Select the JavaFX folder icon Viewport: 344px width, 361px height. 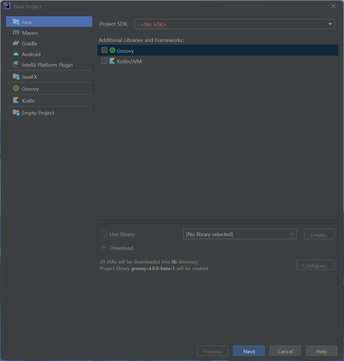(16, 77)
